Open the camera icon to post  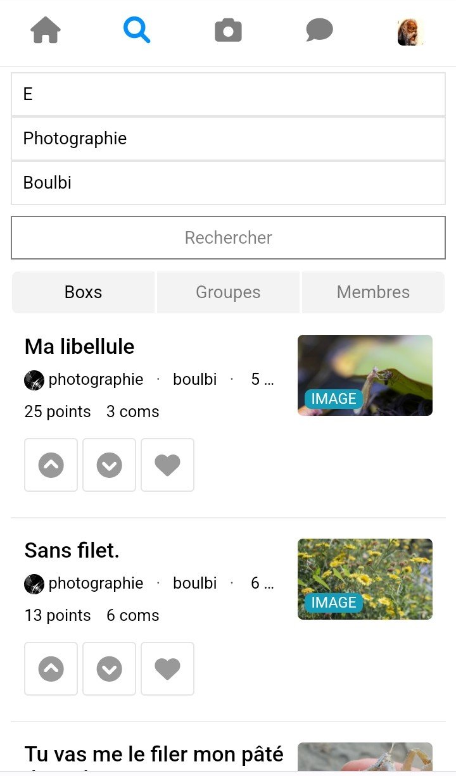coord(228,30)
